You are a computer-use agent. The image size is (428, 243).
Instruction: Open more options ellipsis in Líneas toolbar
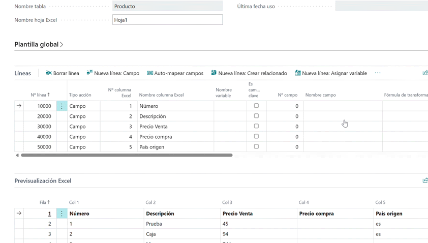tap(378, 73)
